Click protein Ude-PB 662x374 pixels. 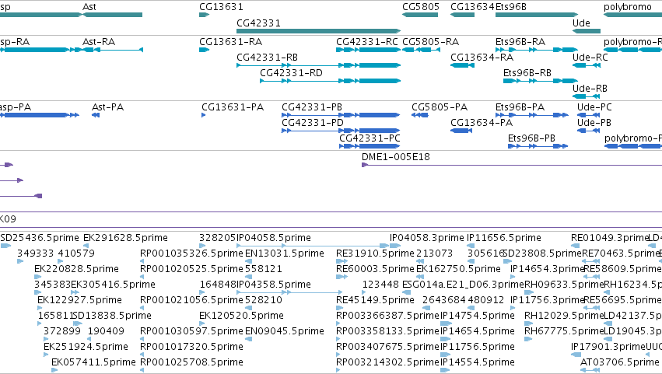(594, 123)
